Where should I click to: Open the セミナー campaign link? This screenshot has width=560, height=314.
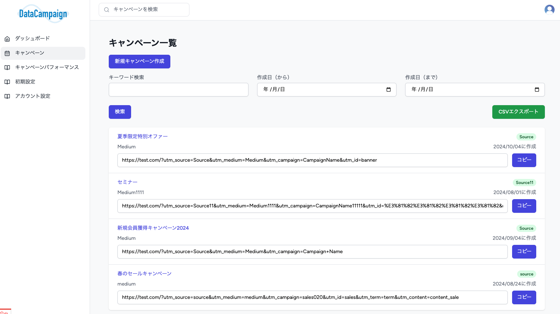pos(127,182)
